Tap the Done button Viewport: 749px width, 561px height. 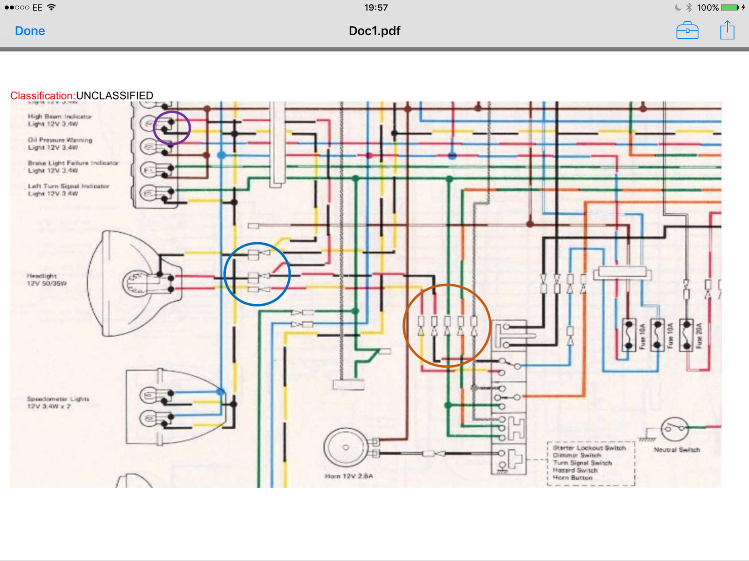tap(30, 31)
